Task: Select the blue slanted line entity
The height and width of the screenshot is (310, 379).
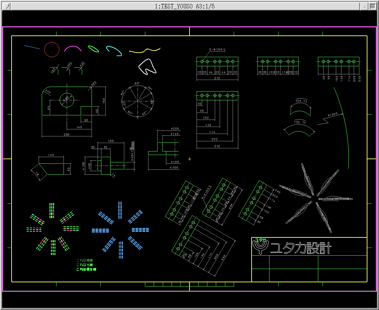Action: point(32,47)
